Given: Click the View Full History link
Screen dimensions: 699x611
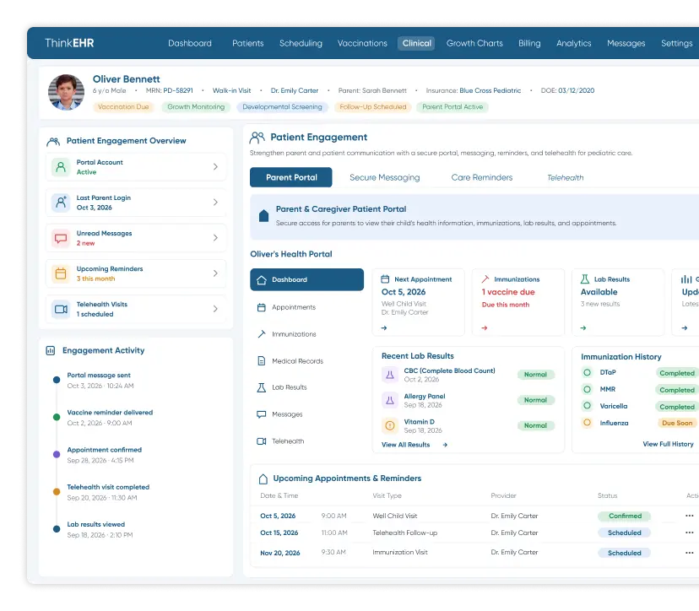Looking at the screenshot, I should click(668, 444).
